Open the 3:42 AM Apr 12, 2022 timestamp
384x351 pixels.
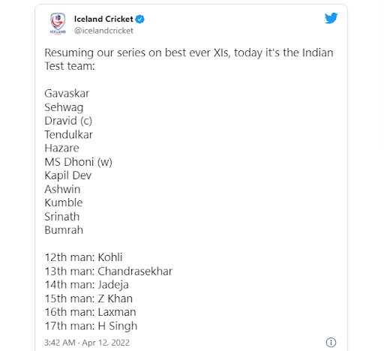(x=87, y=343)
